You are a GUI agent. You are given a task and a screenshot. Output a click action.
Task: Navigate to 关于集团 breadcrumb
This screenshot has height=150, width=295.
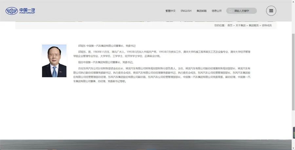240,25
